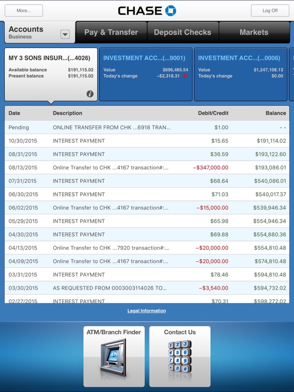Select the 05/29/2015 interest payment row
This screenshot has height=392, width=294.
point(147,221)
